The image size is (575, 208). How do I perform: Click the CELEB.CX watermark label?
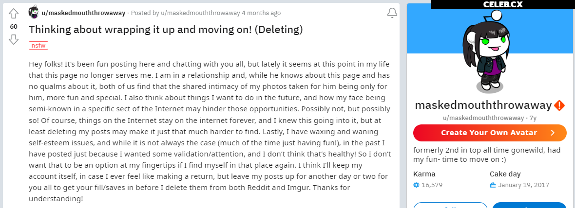pyautogui.click(x=503, y=4)
